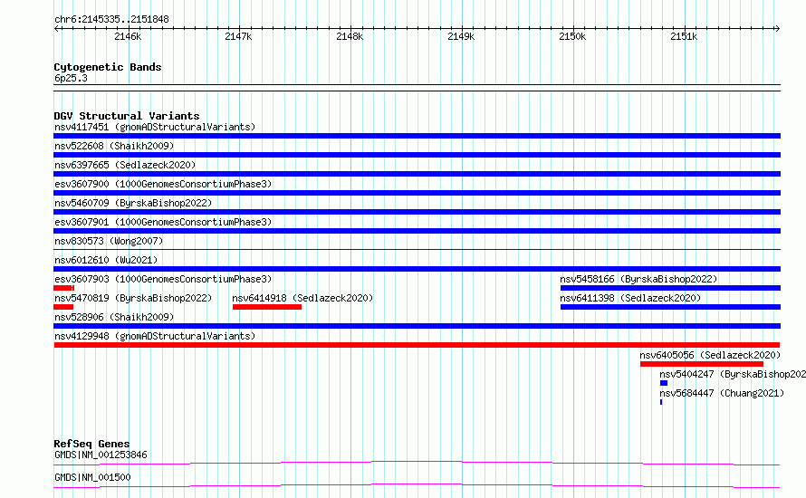806x498 pixels.
Task: Click the small blue bar under nsv5404247
Action: pyautogui.click(x=664, y=383)
